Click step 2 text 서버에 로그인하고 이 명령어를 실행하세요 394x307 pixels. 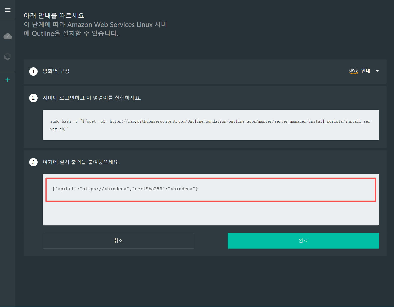tap(92, 98)
